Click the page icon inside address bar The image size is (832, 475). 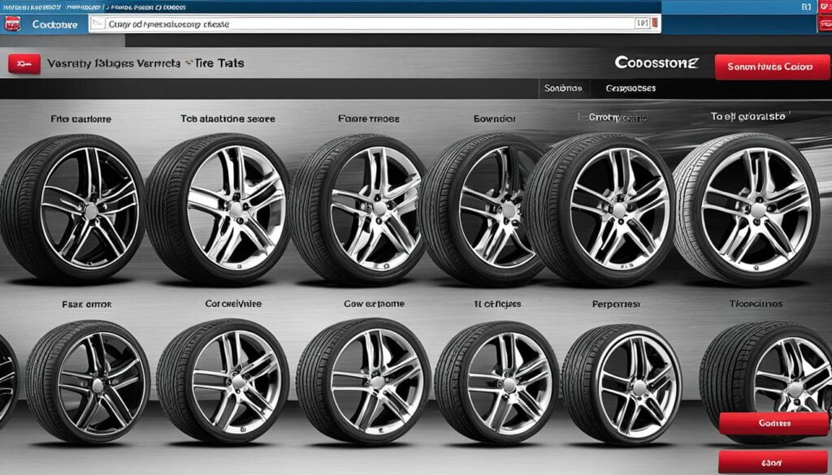click(x=97, y=24)
